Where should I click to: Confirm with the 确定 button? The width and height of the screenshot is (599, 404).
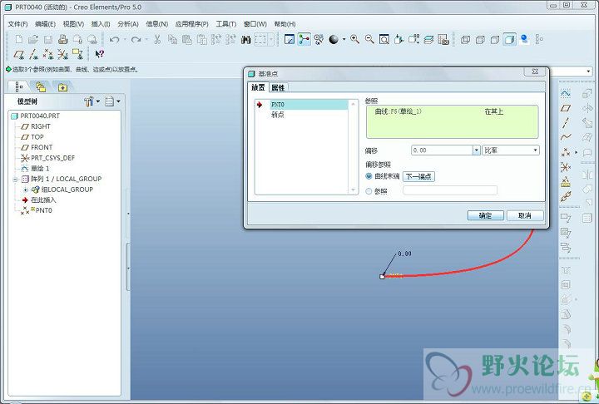(486, 216)
